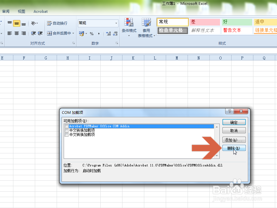277x208 pixels.
Task: Apply 检查单元格 cell style
Action: click(x=173, y=30)
